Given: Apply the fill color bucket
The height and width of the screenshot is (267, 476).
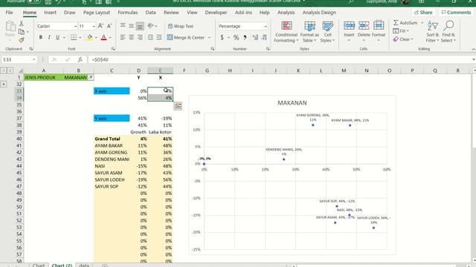Looking at the screenshot, I should coord(90,38).
